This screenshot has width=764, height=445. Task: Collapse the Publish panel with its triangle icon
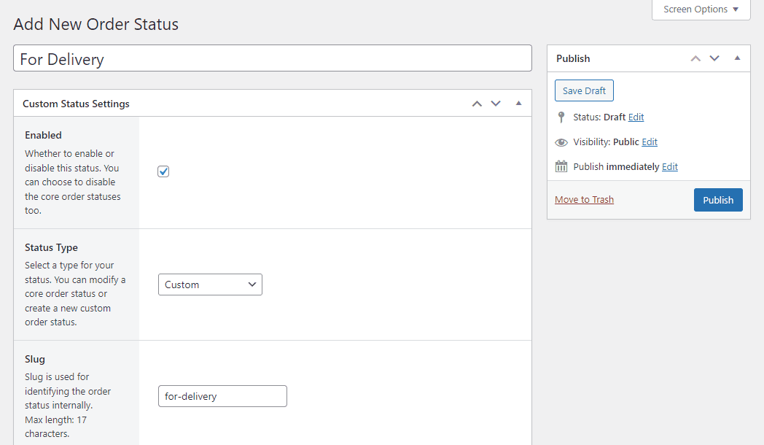(737, 58)
